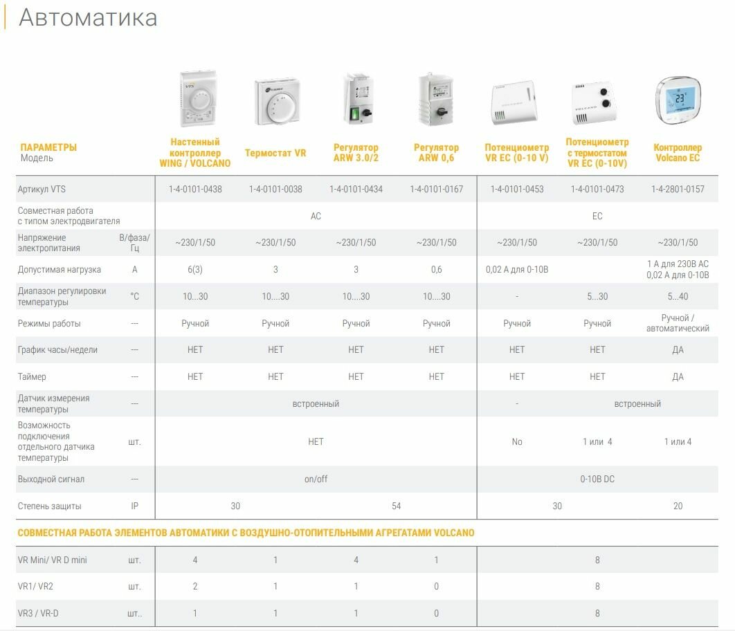Click the Volcano EC controller image
Viewport: 735px width, 631px height.
[678, 101]
